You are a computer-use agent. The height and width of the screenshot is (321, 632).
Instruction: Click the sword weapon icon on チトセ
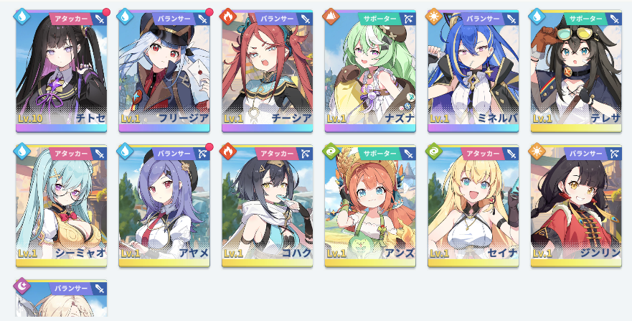coord(100,19)
